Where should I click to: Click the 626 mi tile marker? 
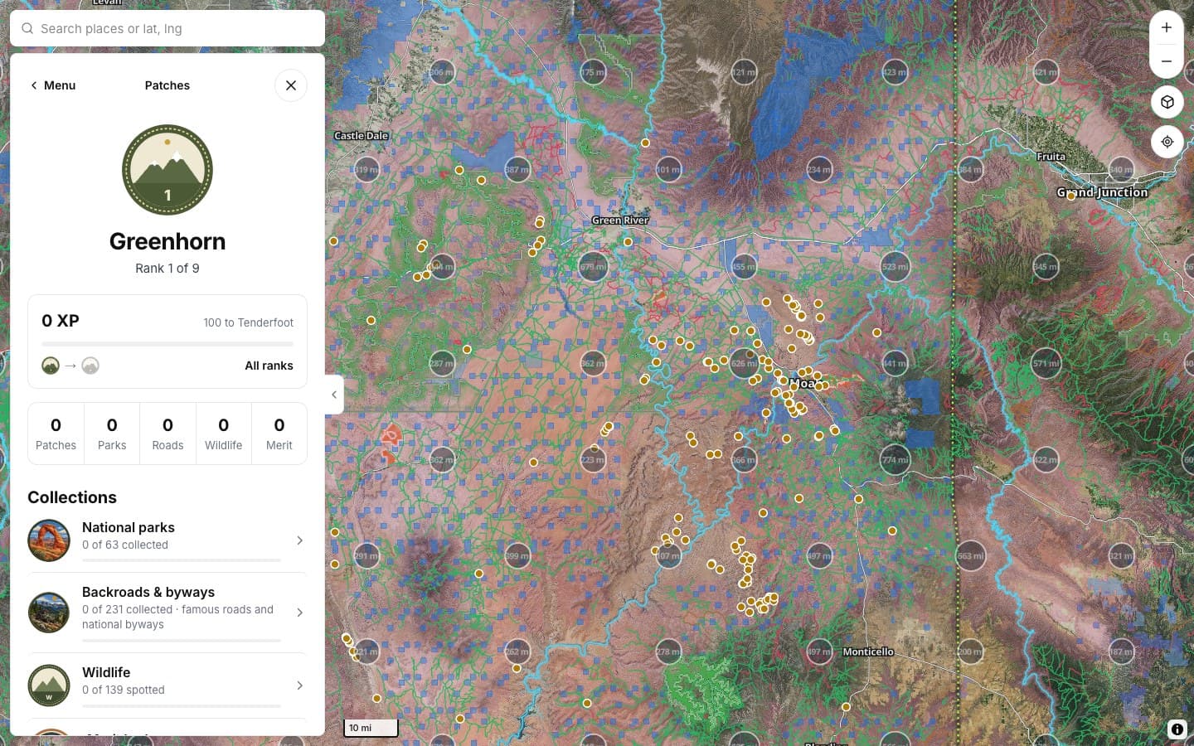click(744, 364)
